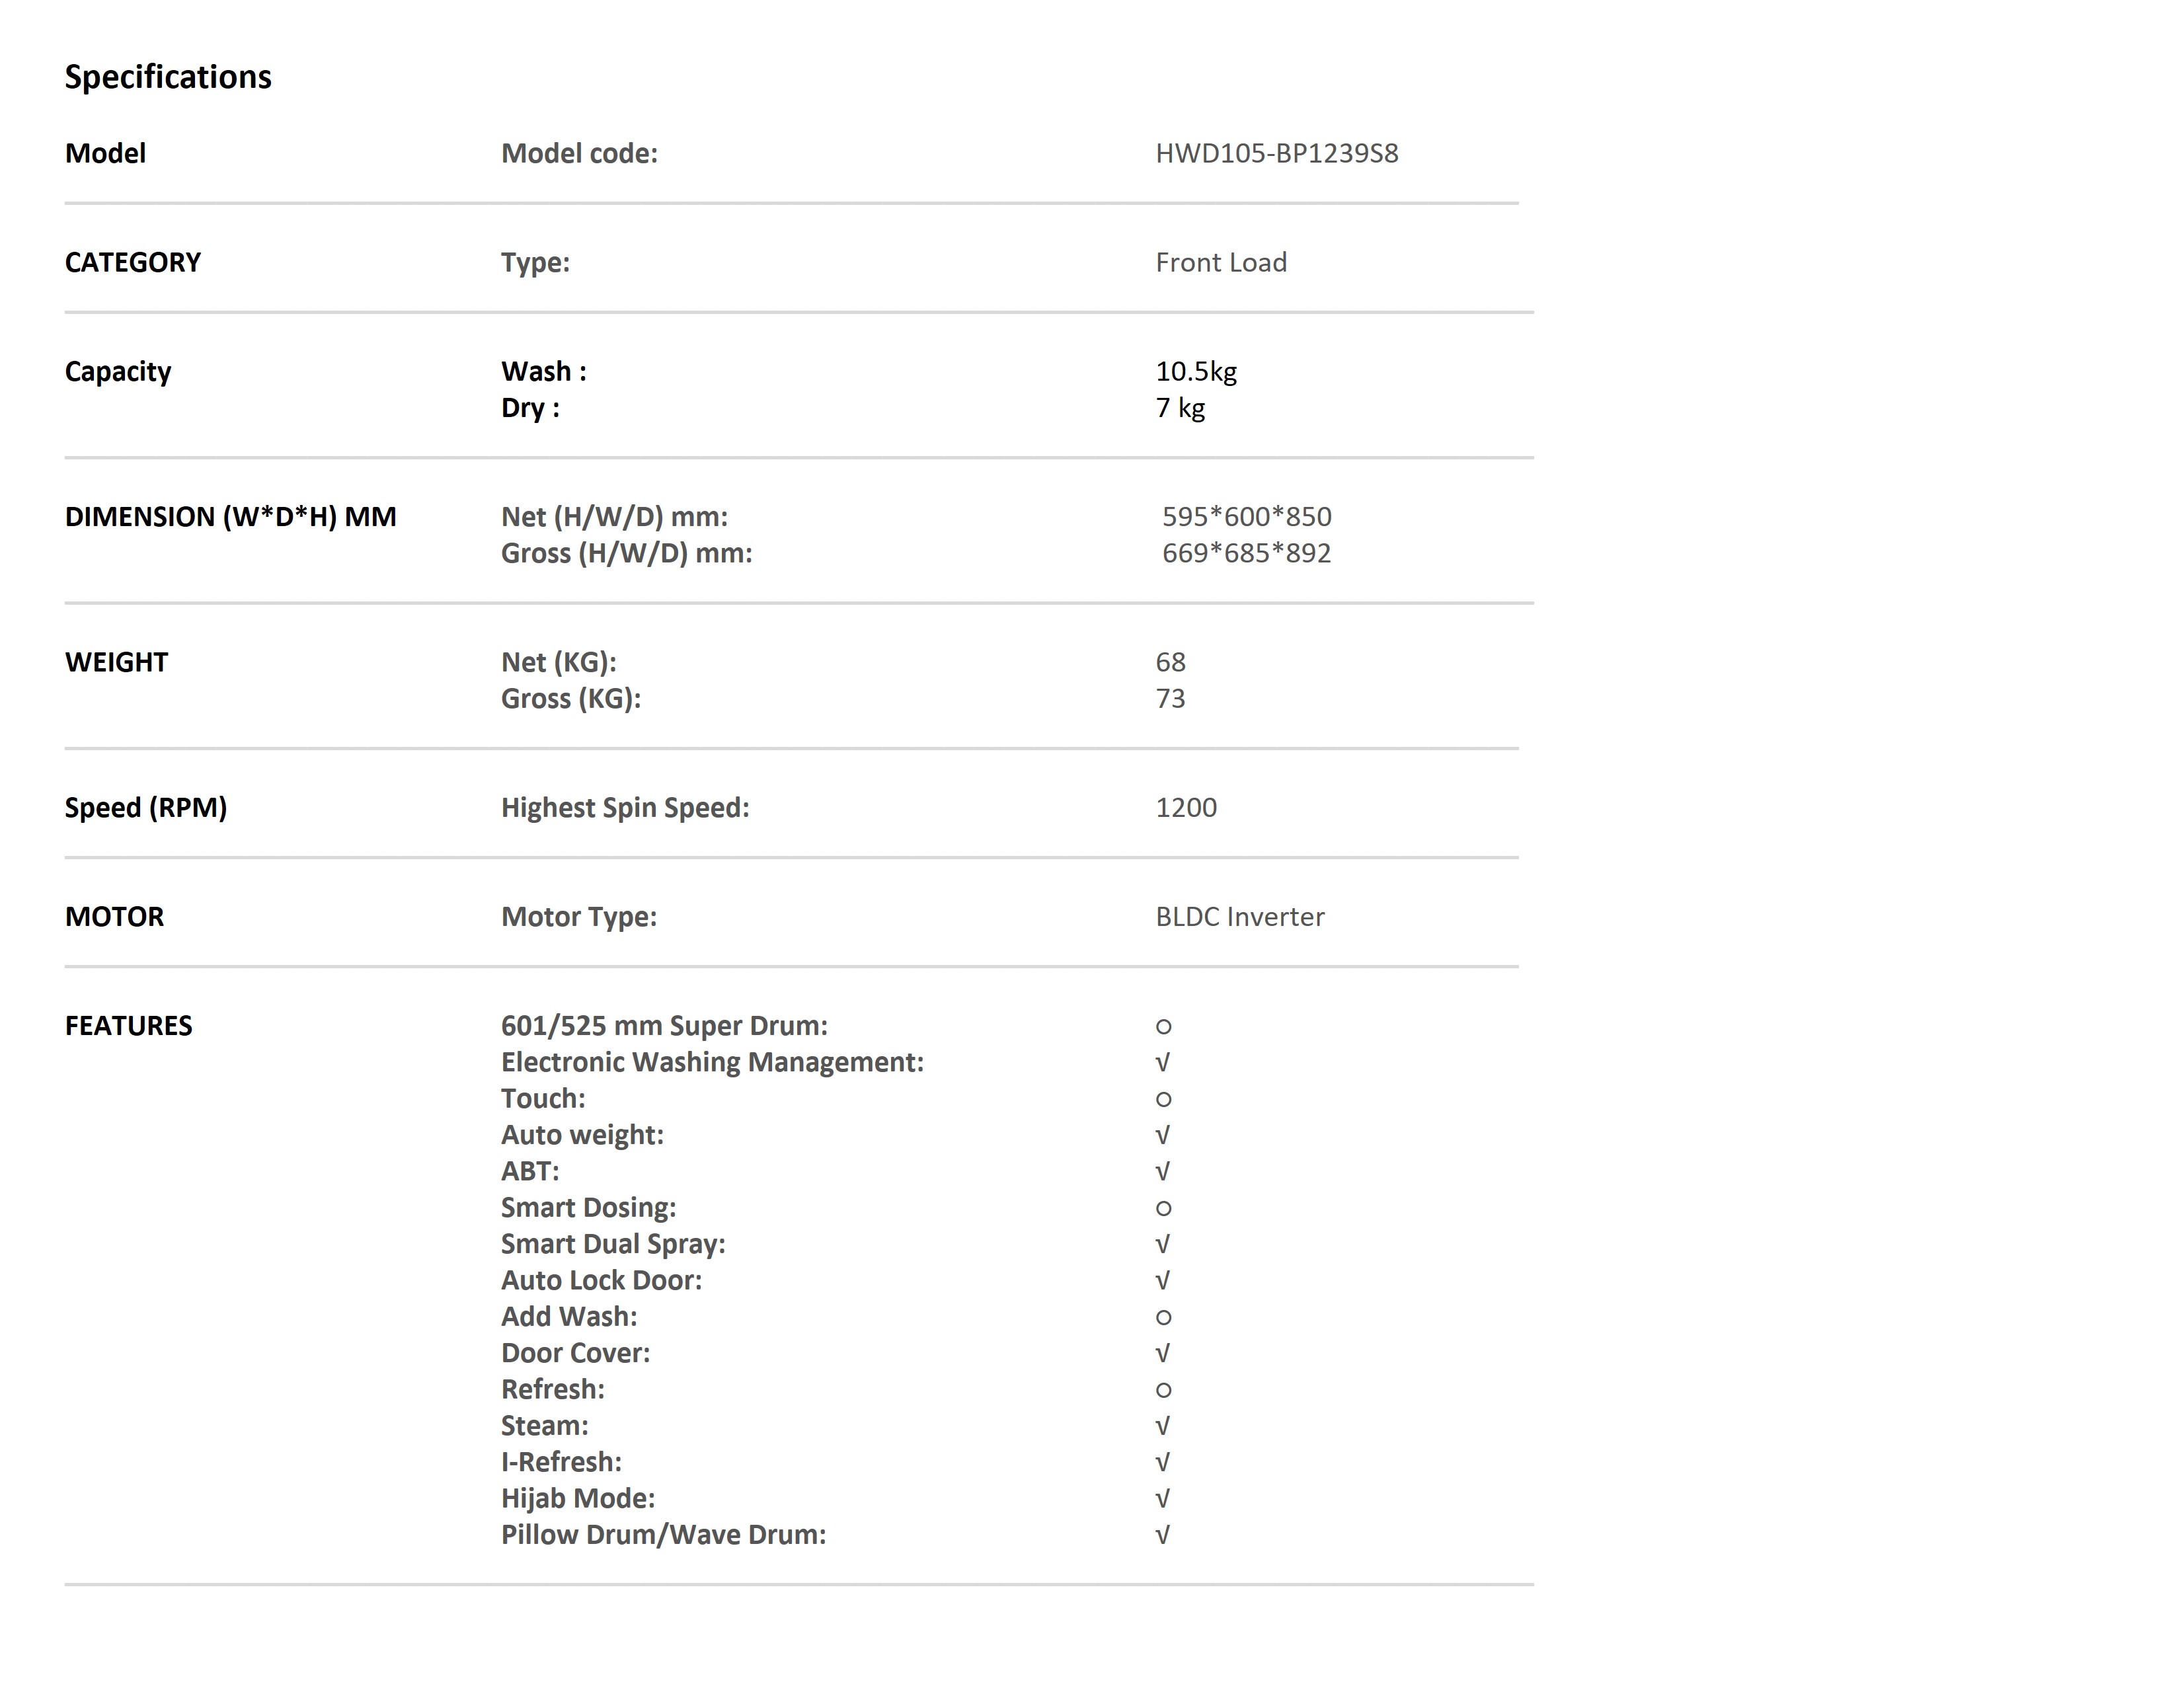Click the Touch feature circle mark
Viewport: 2184px width, 1694px height.
1163,1100
